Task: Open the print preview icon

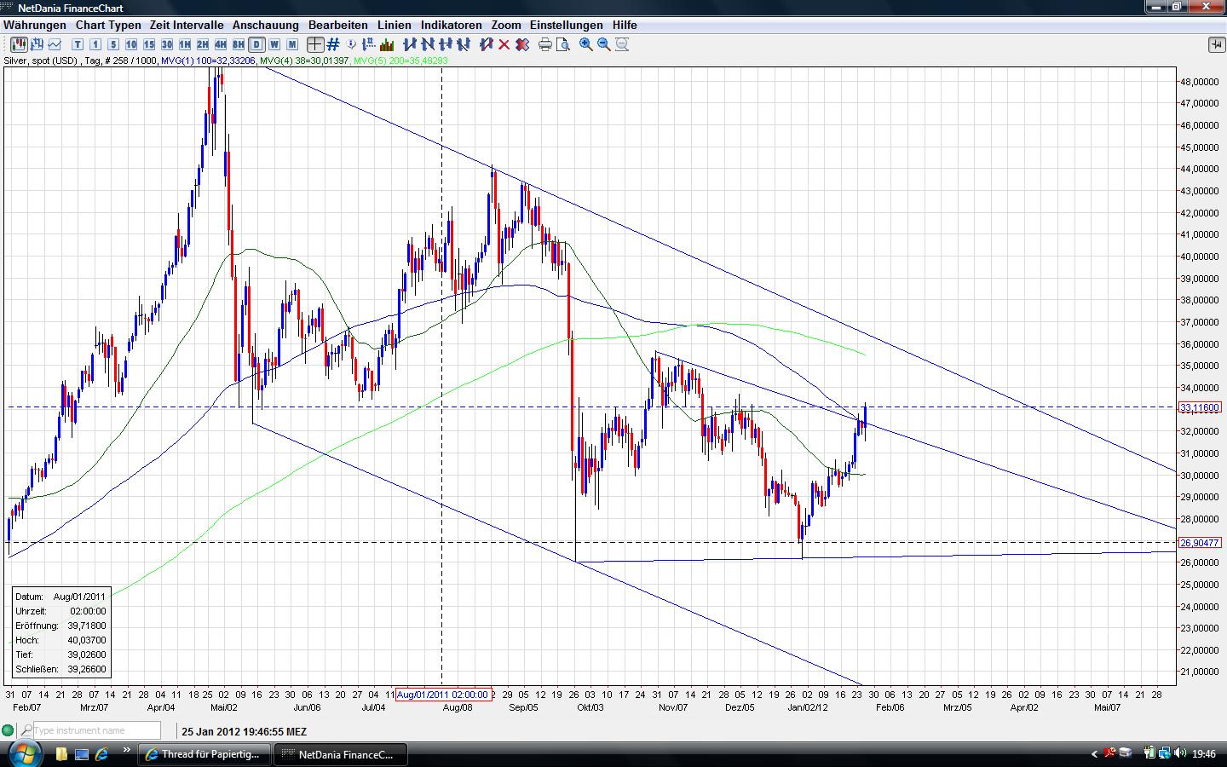Action: click(x=562, y=44)
